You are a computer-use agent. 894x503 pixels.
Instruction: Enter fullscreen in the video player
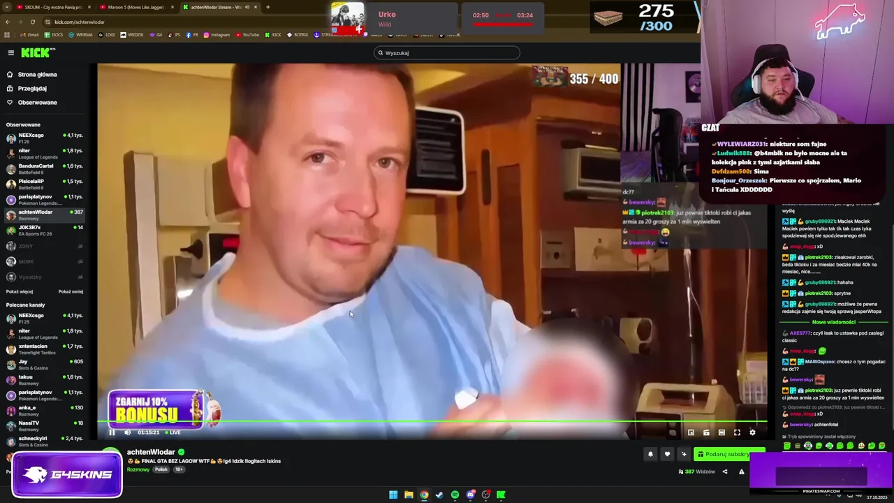point(737,432)
